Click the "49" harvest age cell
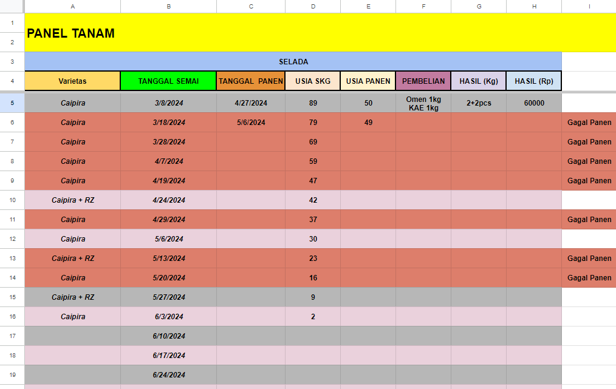Viewport: 616px width, 389px height. pyautogui.click(x=368, y=123)
